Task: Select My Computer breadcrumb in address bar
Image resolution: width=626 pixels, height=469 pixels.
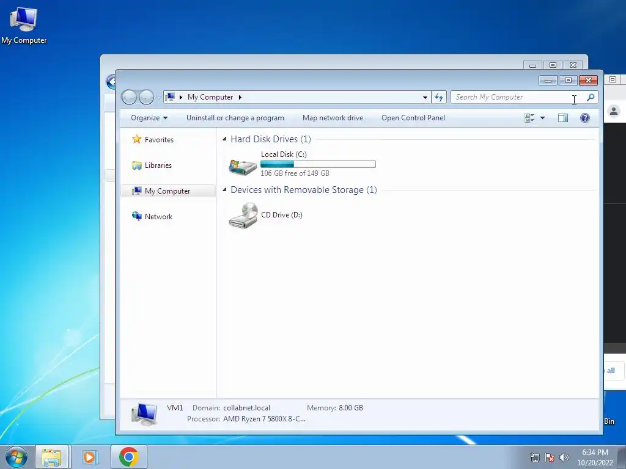Action: click(x=210, y=97)
